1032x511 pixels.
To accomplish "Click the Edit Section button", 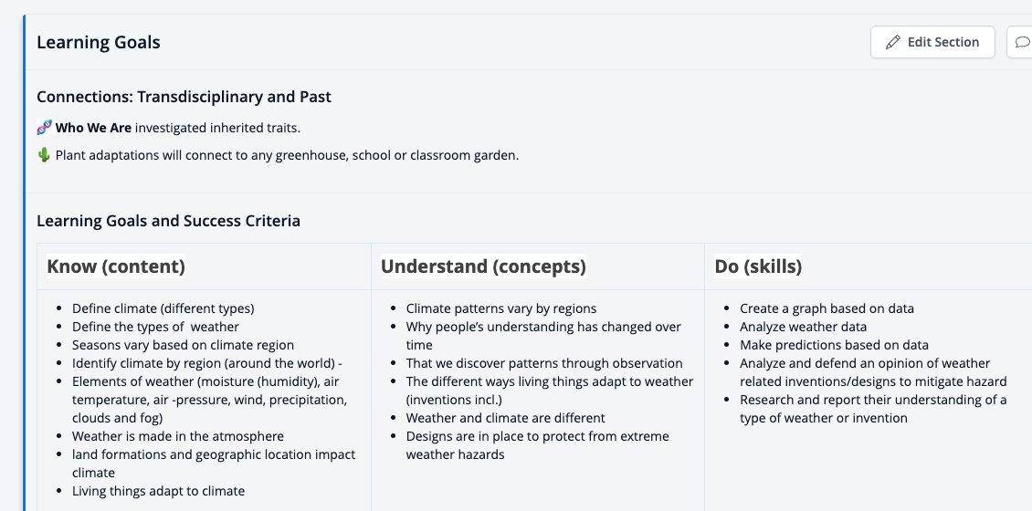I will coord(932,42).
